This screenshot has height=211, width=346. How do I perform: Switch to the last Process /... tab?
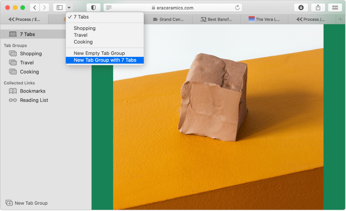pyautogui.click(x=312, y=19)
